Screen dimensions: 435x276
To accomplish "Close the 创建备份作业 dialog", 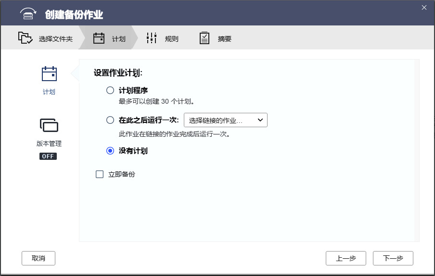I will [424, 8].
